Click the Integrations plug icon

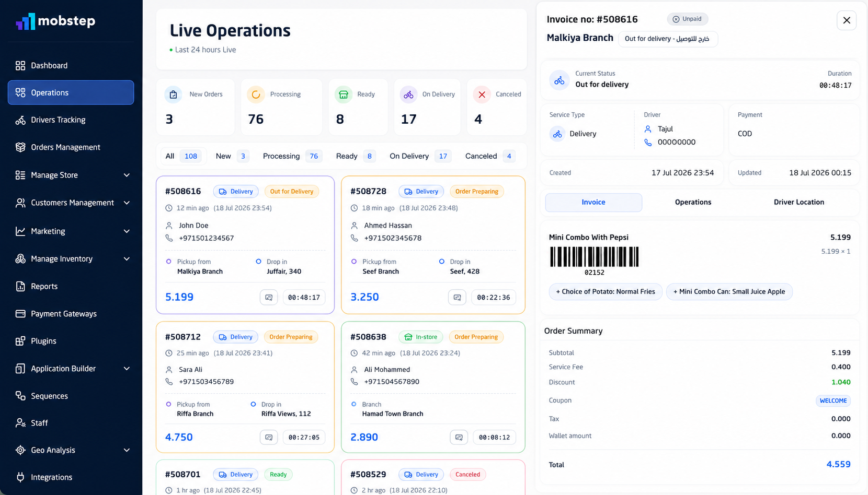[20, 477]
